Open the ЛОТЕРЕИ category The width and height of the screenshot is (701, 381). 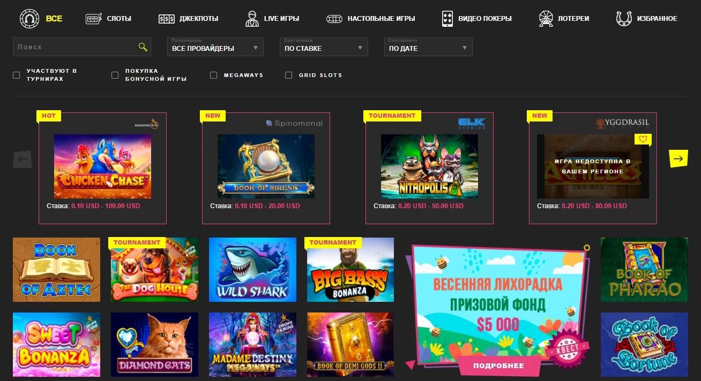tap(573, 19)
